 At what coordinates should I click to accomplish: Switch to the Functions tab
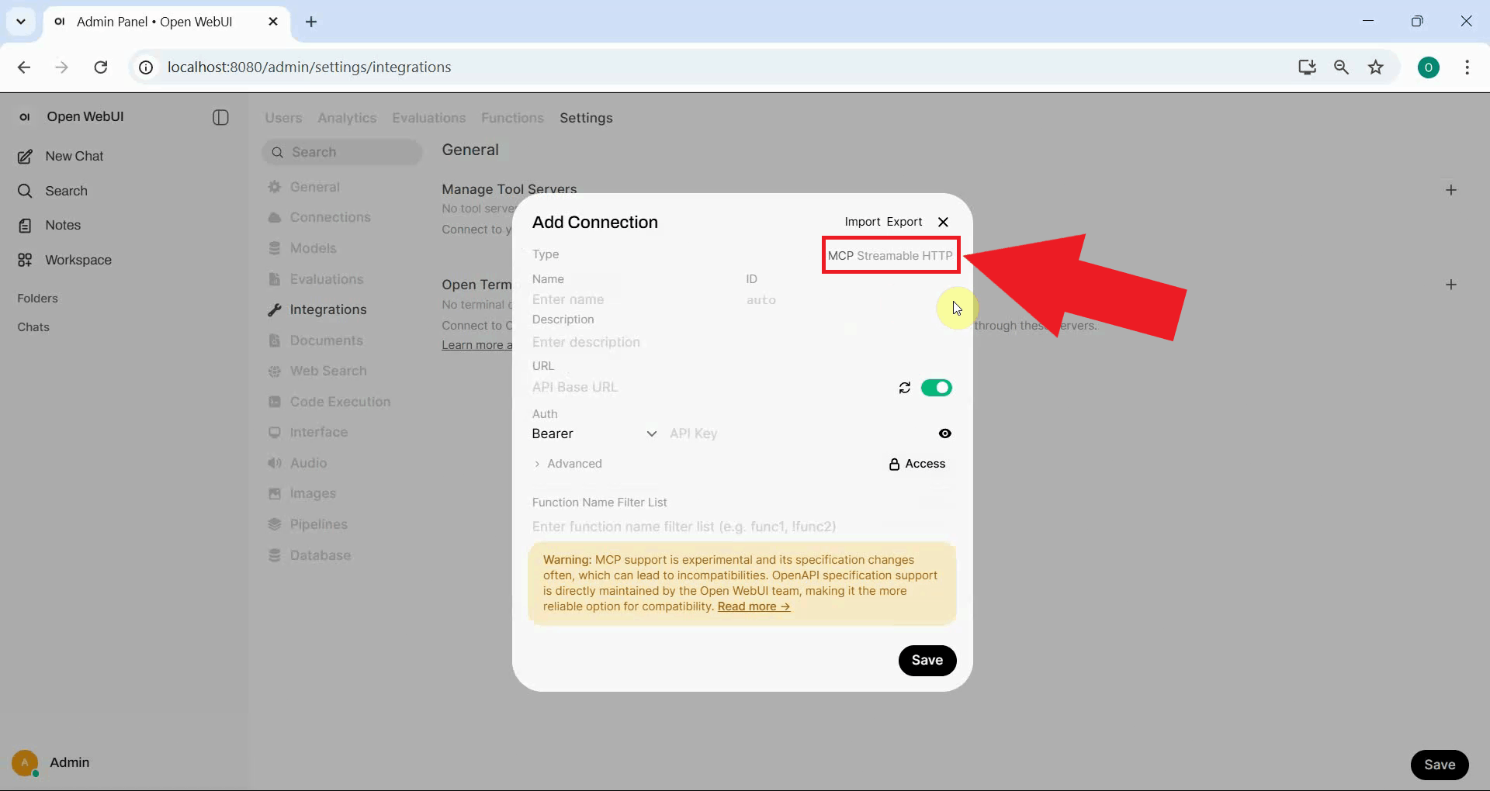coord(512,118)
